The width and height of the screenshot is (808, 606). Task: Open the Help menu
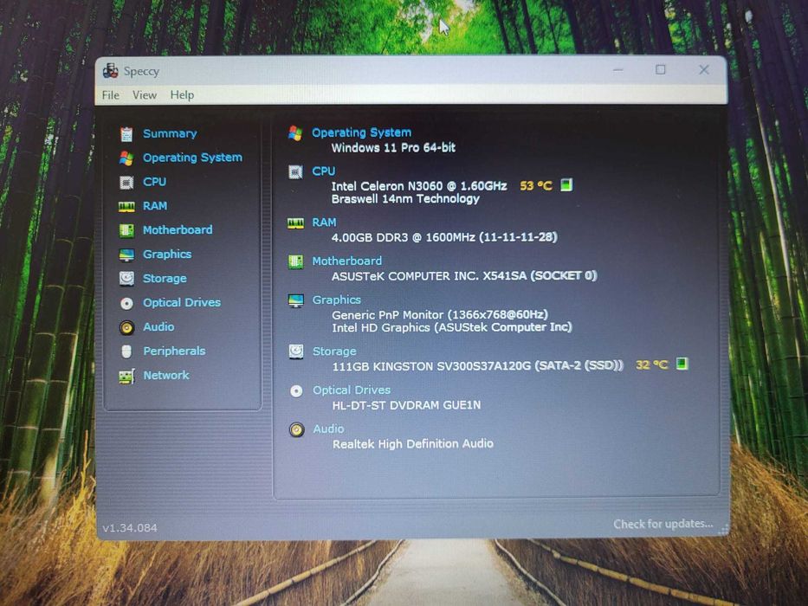182,95
